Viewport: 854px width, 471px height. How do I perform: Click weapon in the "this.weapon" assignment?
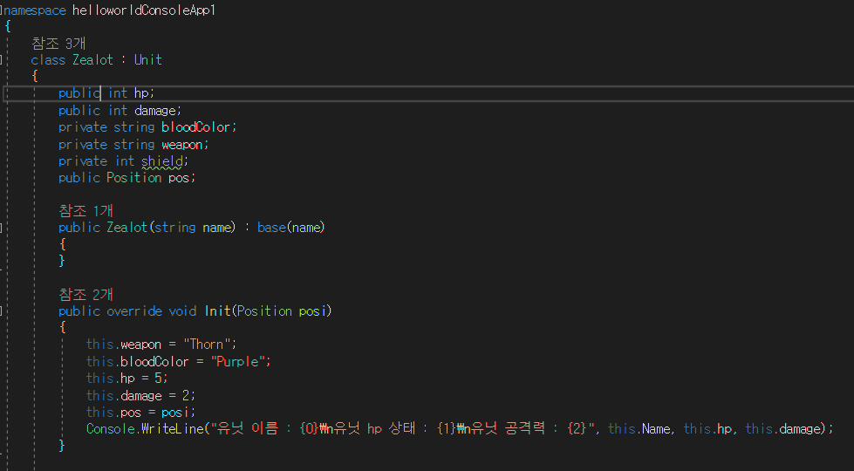pos(140,345)
